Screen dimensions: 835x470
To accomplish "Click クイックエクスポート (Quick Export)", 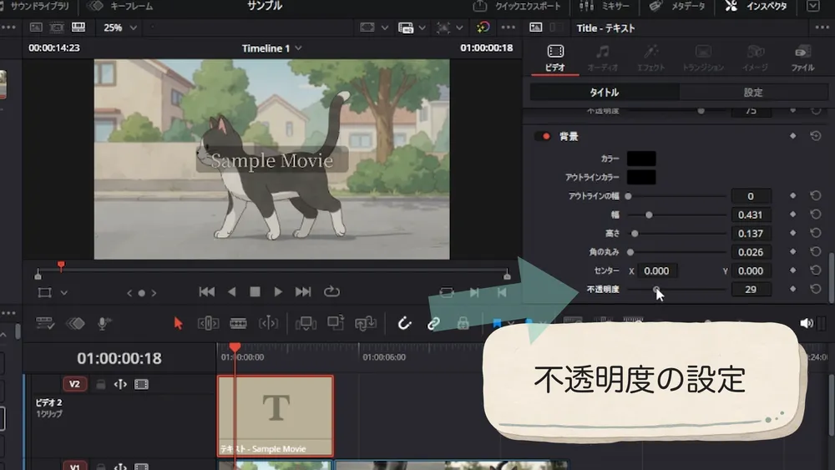I will coord(517,6).
